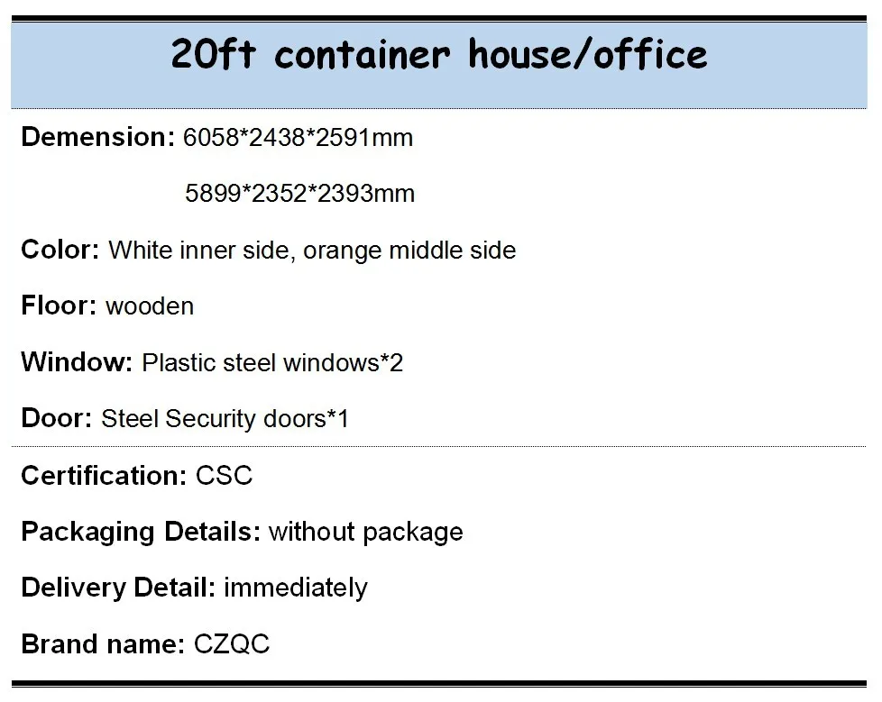The height and width of the screenshot is (702, 882).
Task: Click the "Brand name:" label
Action: (x=103, y=644)
